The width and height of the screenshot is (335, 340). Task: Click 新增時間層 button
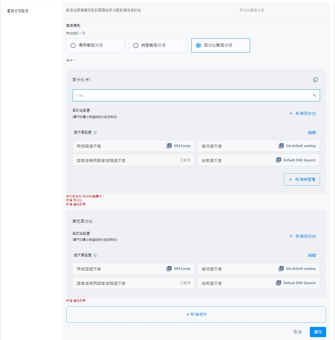(x=302, y=179)
